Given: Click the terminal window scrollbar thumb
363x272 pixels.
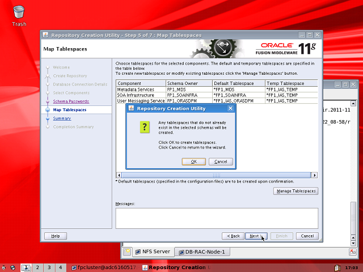Looking at the screenshot, I should click(353, 218).
